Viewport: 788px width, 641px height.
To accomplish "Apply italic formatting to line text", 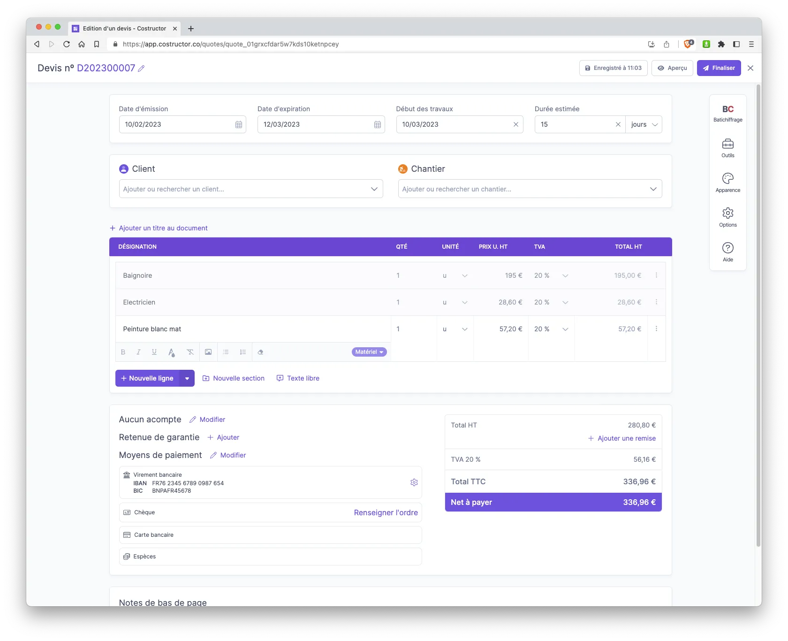I will [138, 352].
